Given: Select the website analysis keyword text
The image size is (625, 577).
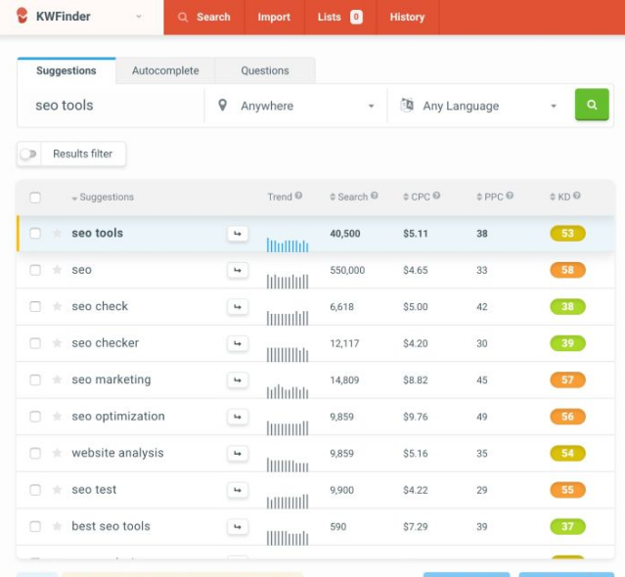Looking at the screenshot, I should [117, 453].
